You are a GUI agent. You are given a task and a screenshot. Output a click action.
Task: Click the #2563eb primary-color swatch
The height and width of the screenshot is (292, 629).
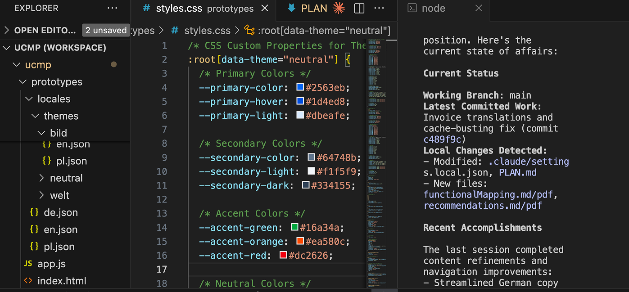tap(300, 87)
